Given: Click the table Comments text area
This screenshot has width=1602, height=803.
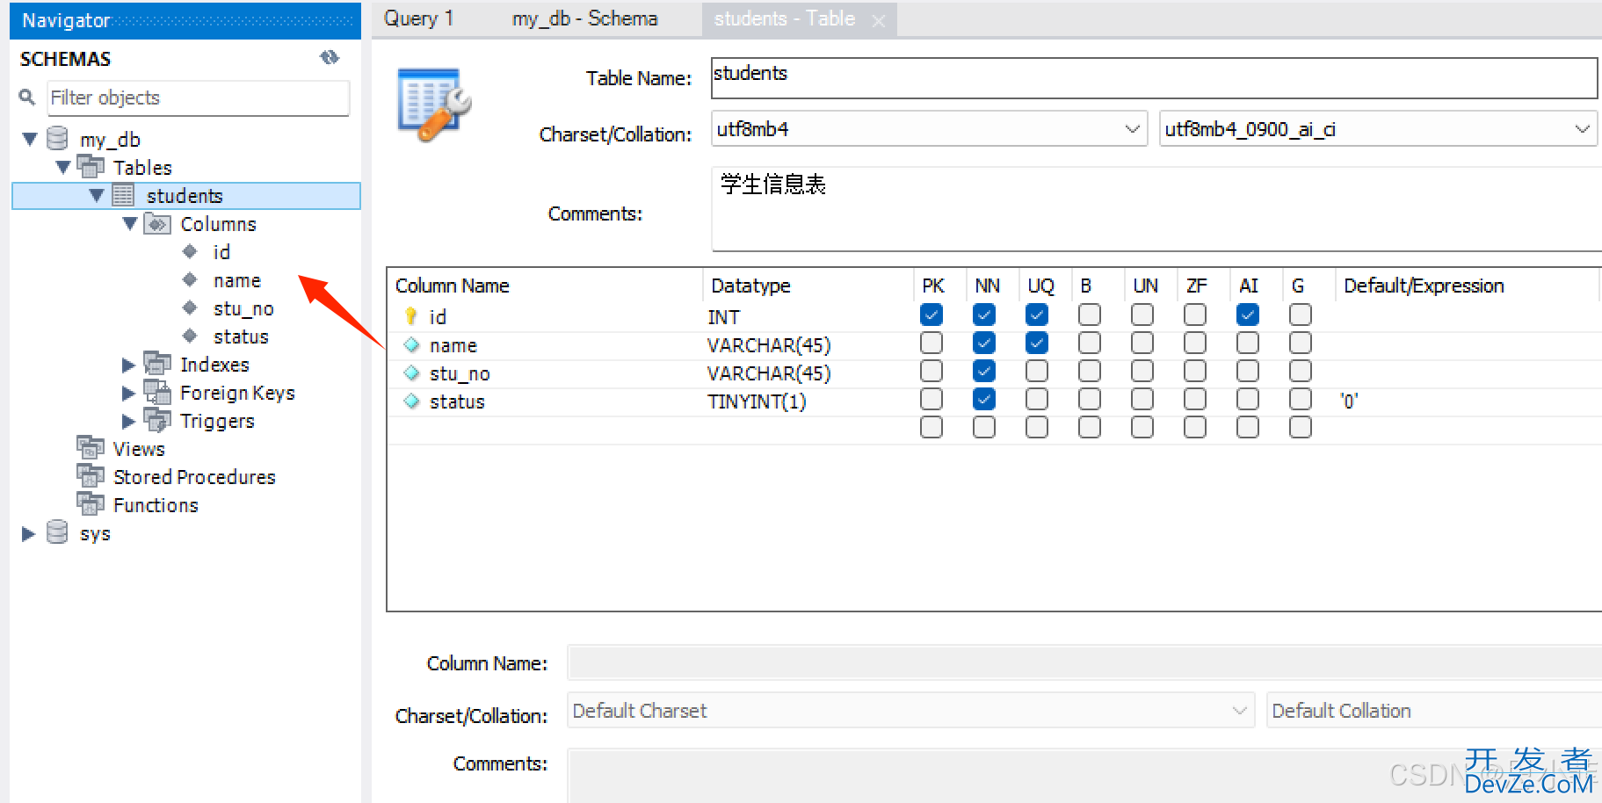Looking at the screenshot, I should 1156,209.
